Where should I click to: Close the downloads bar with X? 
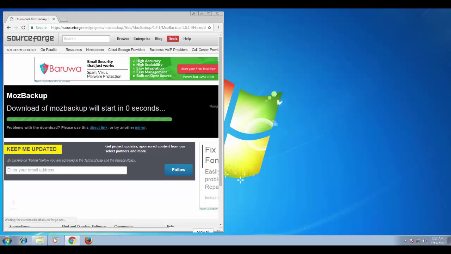[x=218, y=231]
